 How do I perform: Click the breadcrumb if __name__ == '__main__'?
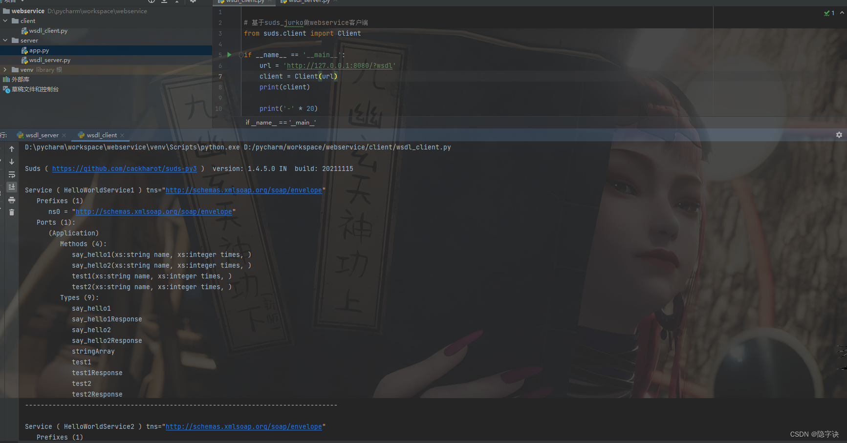(281, 123)
